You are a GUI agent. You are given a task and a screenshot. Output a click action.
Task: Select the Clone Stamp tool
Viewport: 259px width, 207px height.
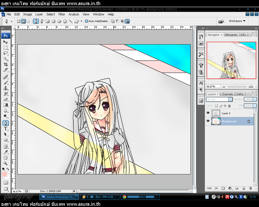pyautogui.click(x=6, y=88)
